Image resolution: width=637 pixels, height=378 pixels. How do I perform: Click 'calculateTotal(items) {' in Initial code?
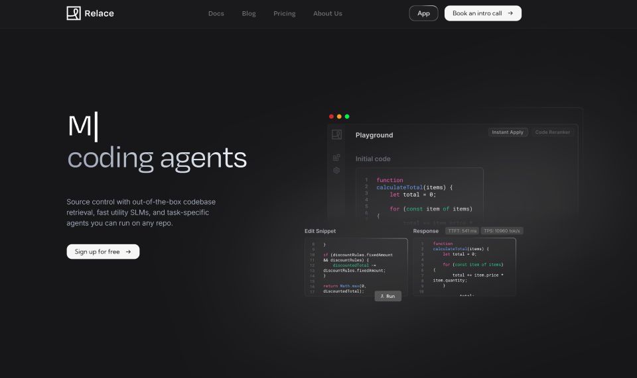click(414, 187)
